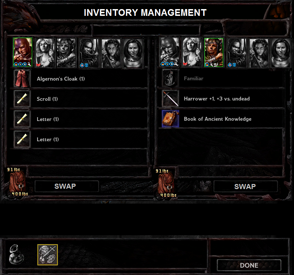Select Algernon's Cloak icon in left inventory
Image resolution: width=294 pixels, height=275 pixels.
[22, 79]
